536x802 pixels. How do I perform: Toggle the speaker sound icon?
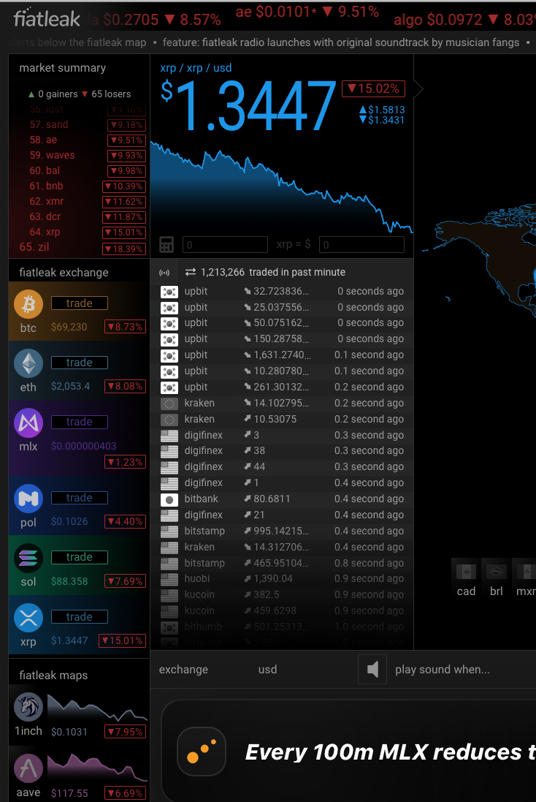[x=372, y=669]
